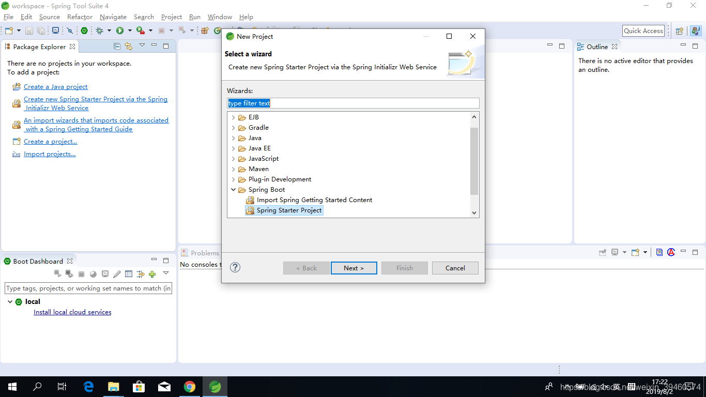Open the Debug dropdown arrow

point(109,30)
